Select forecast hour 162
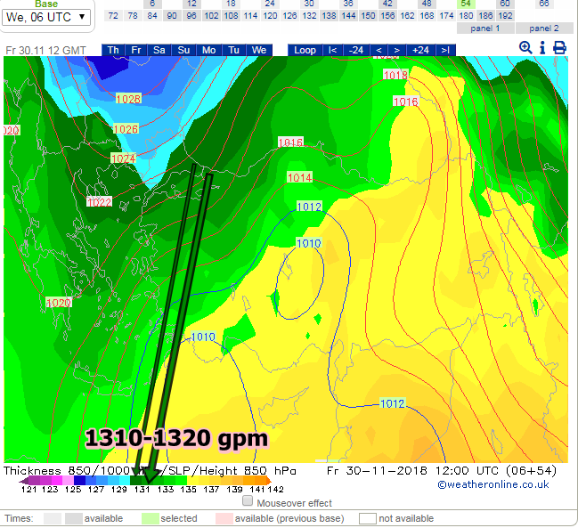578x528 pixels. pyautogui.click(x=407, y=16)
